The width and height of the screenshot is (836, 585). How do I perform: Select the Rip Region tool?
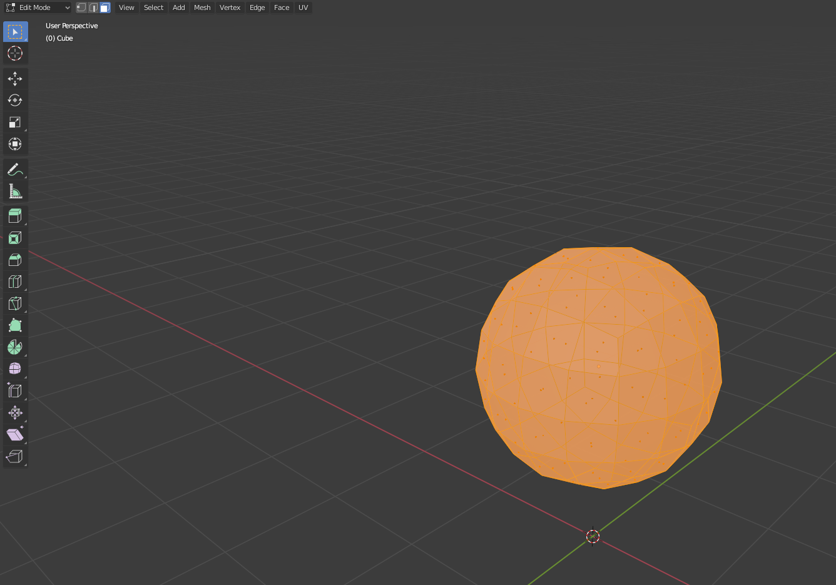pyautogui.click(x=15, y=457)
